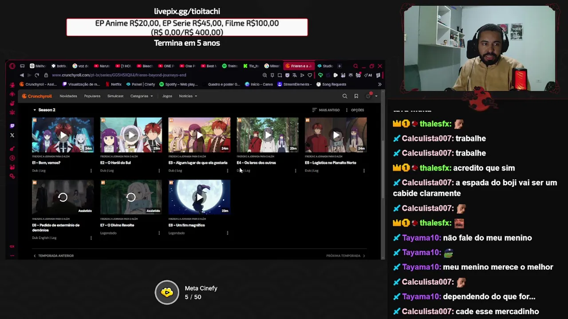This screenshot has height=319, width=568.
Task: Play episode E2 O Herói do Sul
Action: pos(131,135)
